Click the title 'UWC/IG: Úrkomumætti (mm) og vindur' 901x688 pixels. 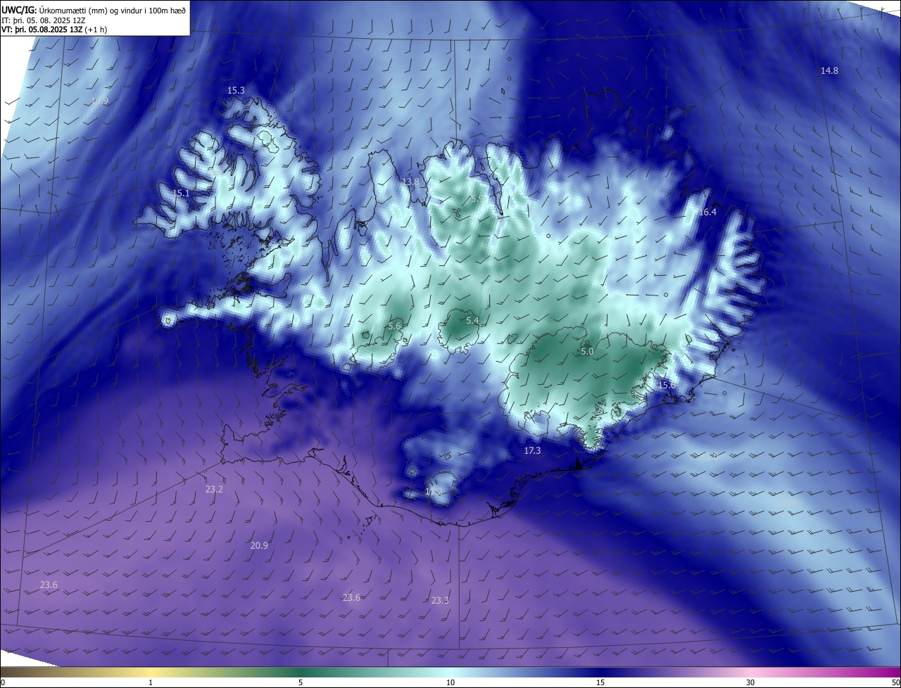tap(93, 10)
